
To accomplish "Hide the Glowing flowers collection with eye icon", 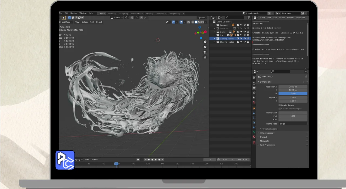I will (245, 39).
